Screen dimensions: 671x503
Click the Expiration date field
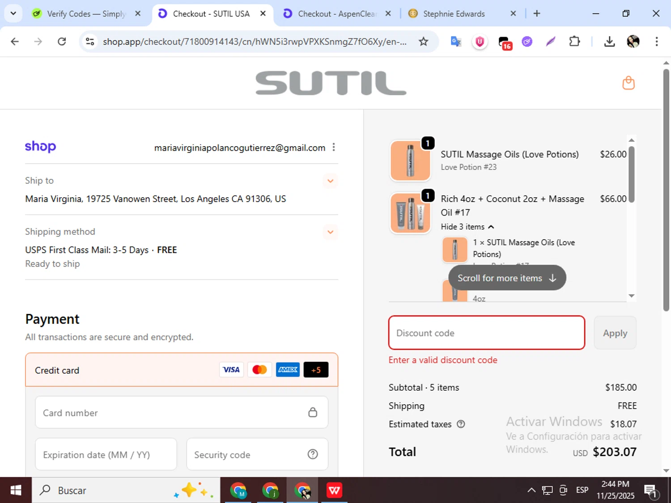[106, 454]
